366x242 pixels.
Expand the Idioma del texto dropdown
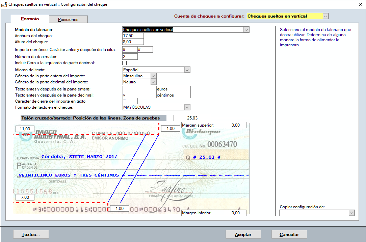tap(187, 70)
